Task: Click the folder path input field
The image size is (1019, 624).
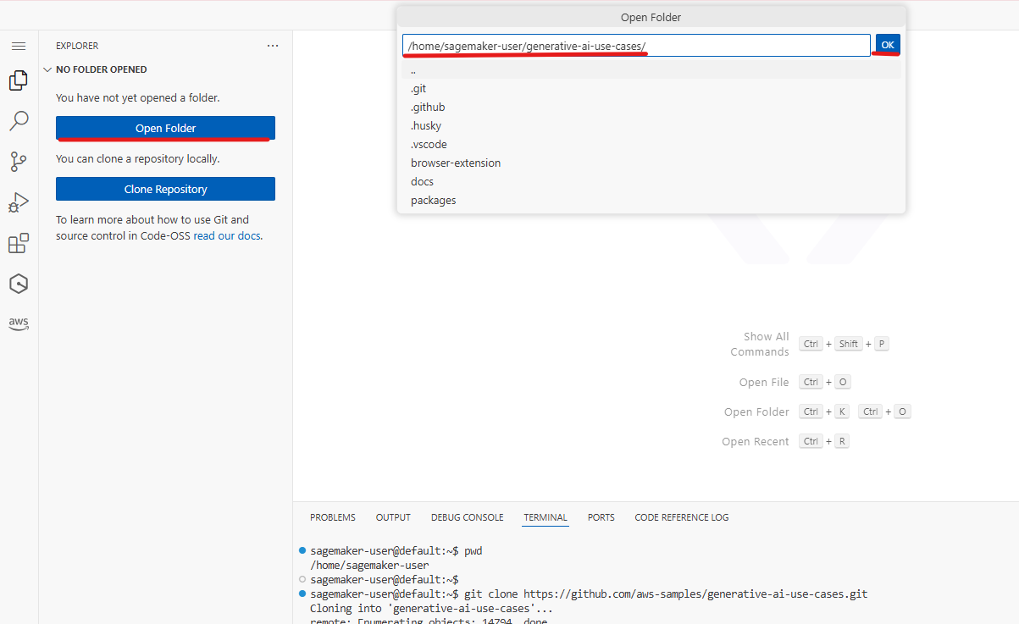Action: click(636, 45)
